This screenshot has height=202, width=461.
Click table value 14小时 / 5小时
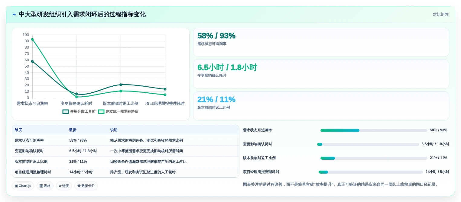(81, 172)
